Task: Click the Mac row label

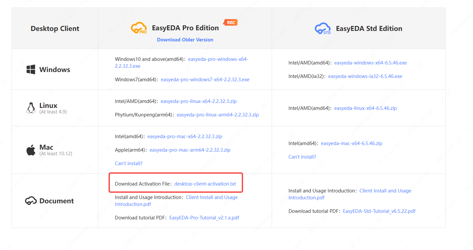Action: tap(46, 147)
